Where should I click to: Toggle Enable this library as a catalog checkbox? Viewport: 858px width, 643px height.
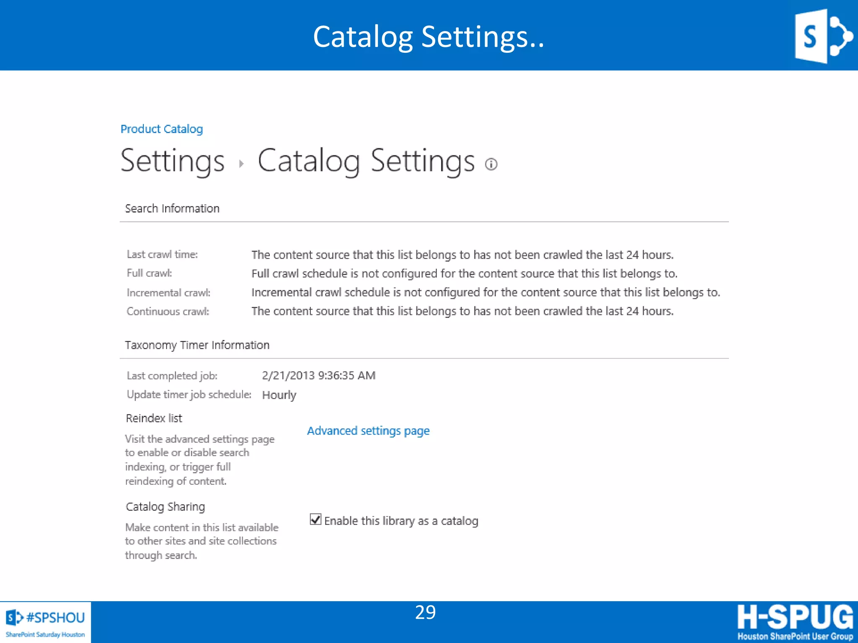tap(315, 520)
